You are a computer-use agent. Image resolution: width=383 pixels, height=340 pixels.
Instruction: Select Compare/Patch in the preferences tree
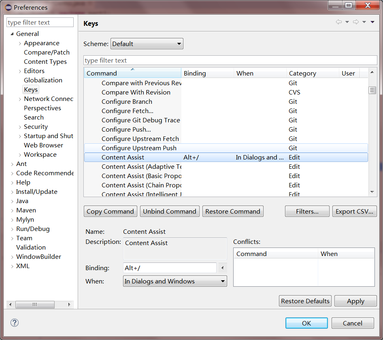click(47, 52)
